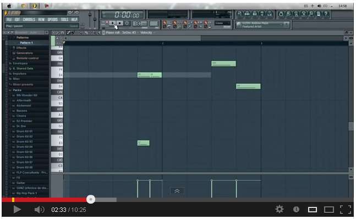Open the mixer toolbar icon
This screenshot has height=219, width=356.
coord(270,14)
